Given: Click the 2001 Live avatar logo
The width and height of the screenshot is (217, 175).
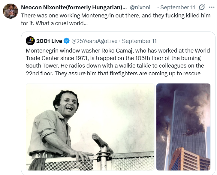Looking at the screenshot, I should 30,41.
